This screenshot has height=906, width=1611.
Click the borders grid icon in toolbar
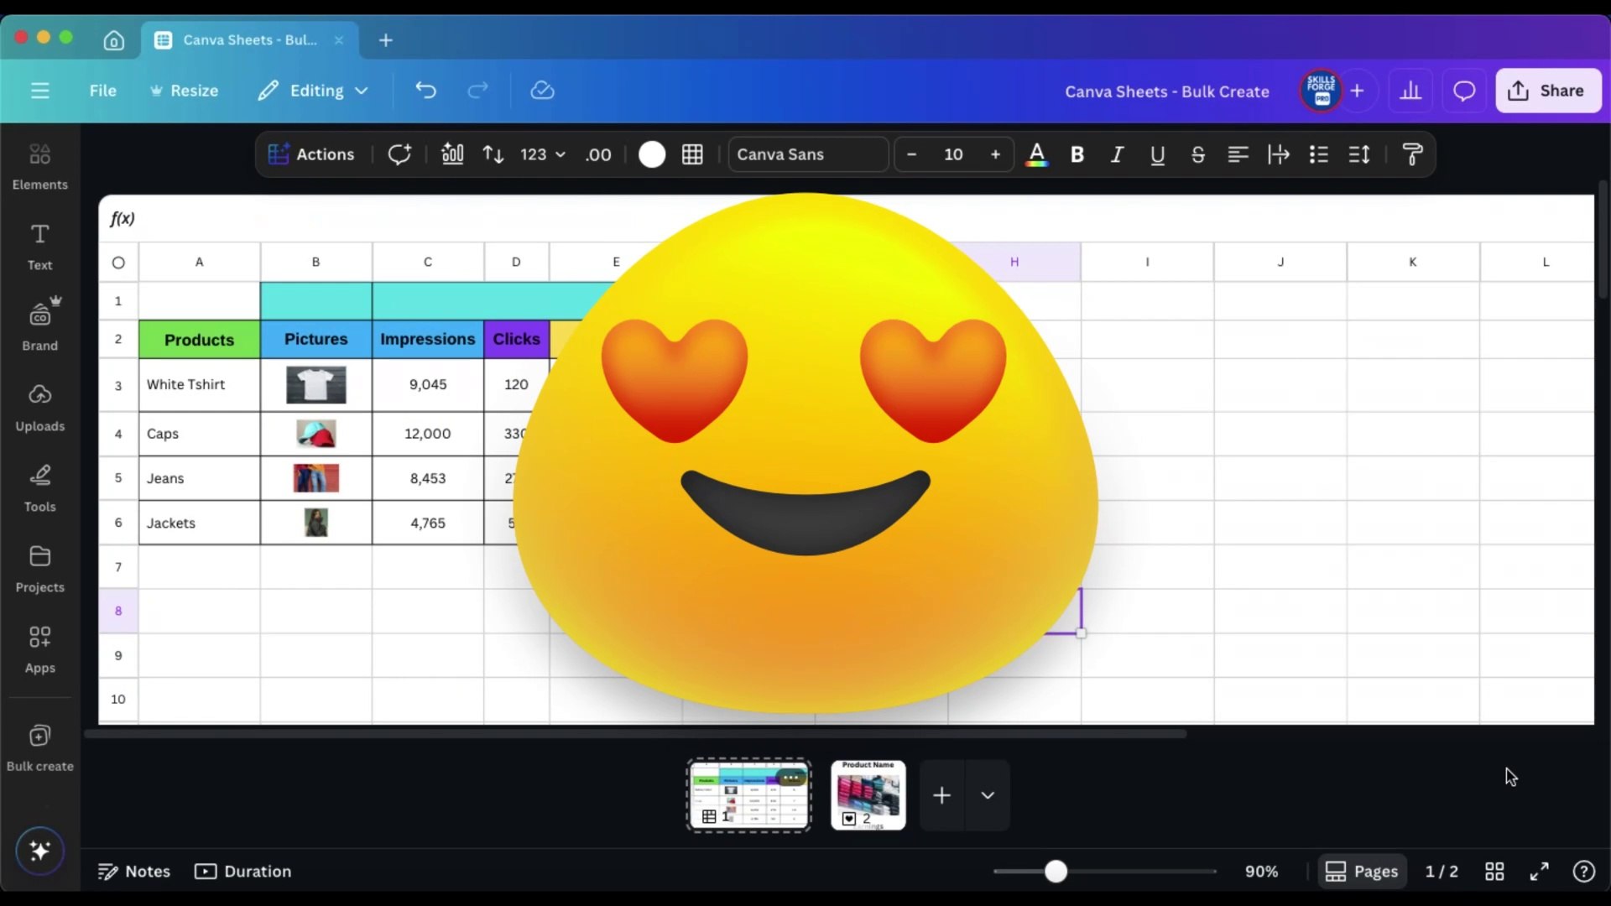[692, 154]
